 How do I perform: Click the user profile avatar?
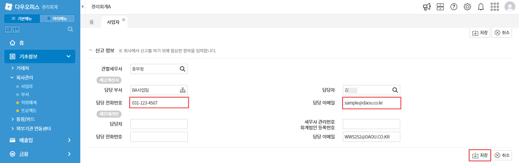[510, 7]
